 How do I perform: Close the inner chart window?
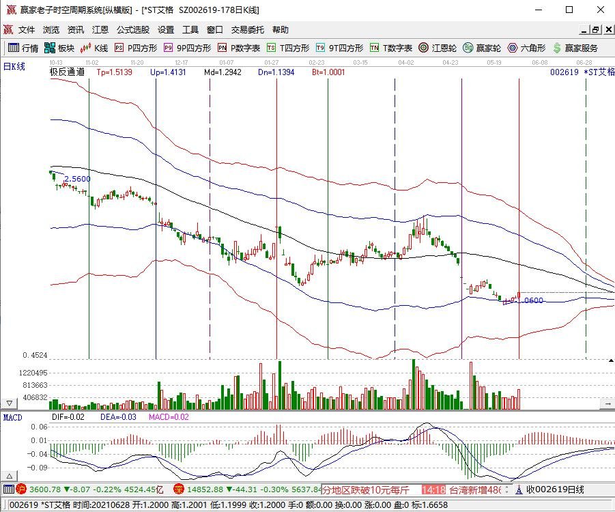609,29
